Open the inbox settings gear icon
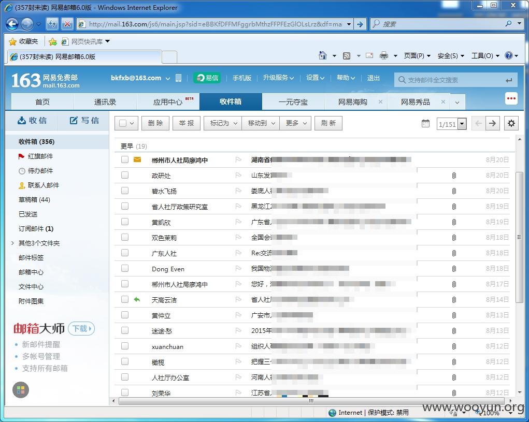 point(511,123)
